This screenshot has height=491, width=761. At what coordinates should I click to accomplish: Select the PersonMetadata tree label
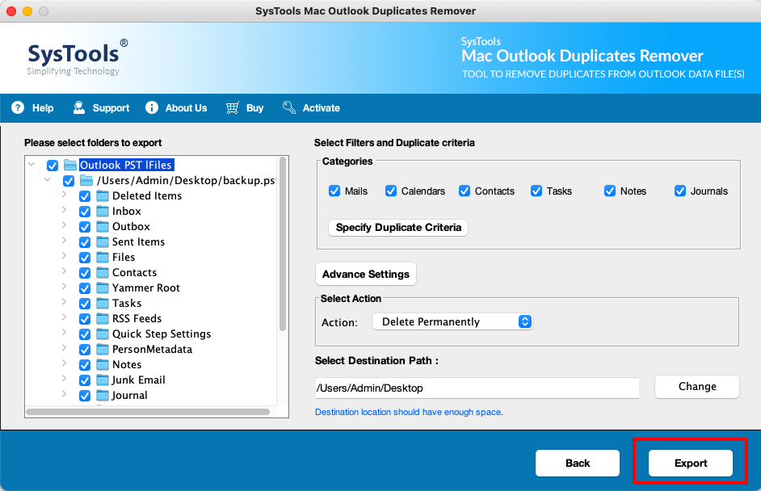pos(152,350)
